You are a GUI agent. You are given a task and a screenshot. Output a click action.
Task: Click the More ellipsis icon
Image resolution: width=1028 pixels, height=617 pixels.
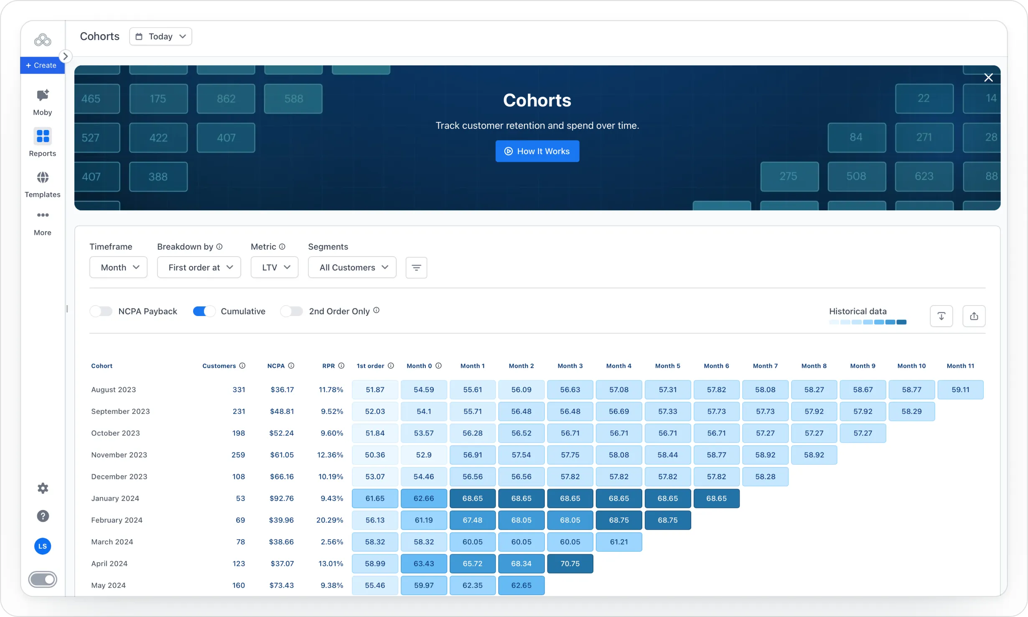coord(43,215)
